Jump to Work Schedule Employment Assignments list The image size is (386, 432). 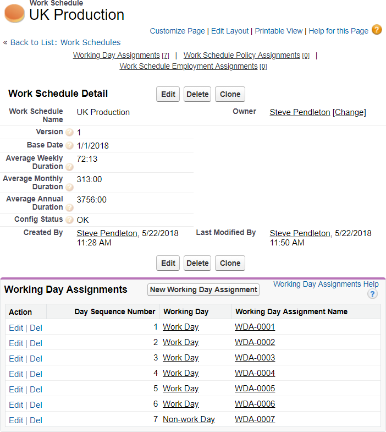coord(189,66)
